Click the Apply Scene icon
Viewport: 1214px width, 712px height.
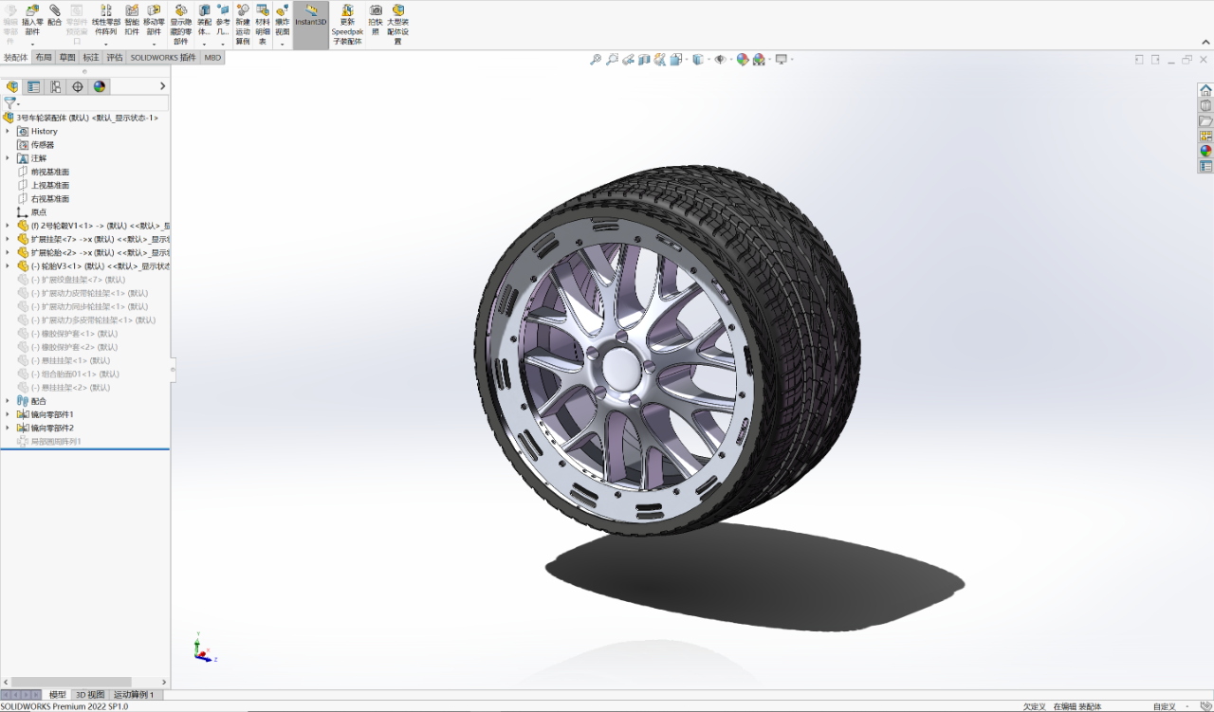pos(759,59)
